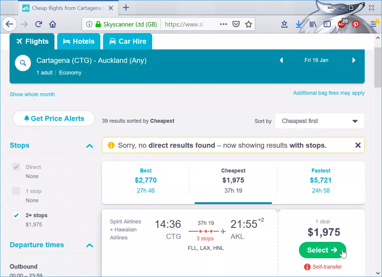Switch to the Flights tab

coord(32,41)
